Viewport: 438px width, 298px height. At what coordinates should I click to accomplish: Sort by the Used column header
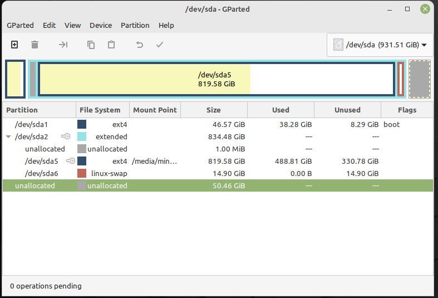tap(280, 110)
